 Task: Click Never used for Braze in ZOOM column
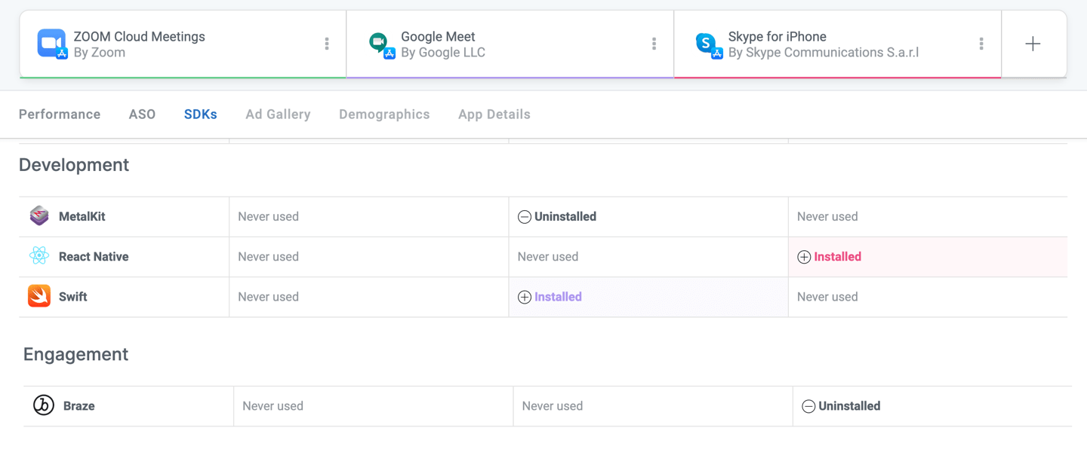[273, 406]
